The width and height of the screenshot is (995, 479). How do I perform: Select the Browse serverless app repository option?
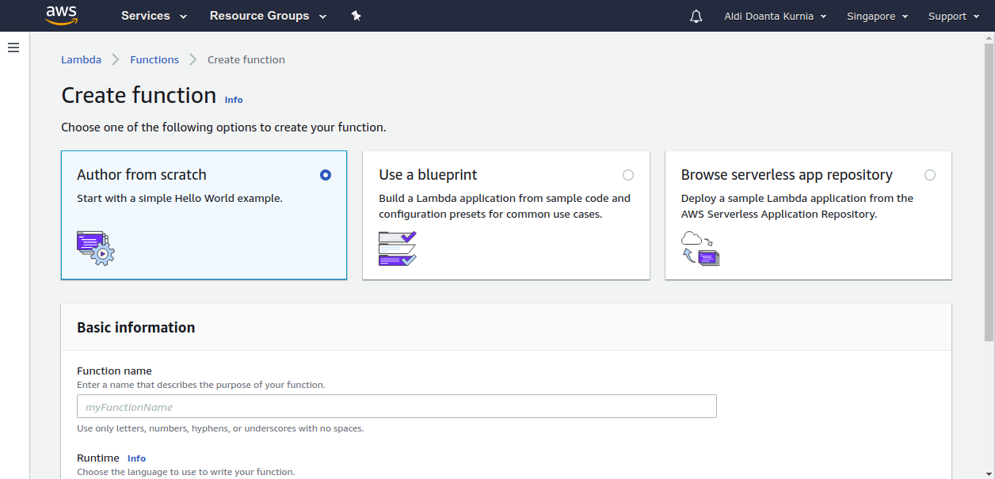(930, 175)
